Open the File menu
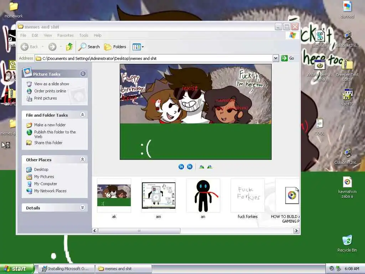The image size is (365, 274). coord(23,35)
